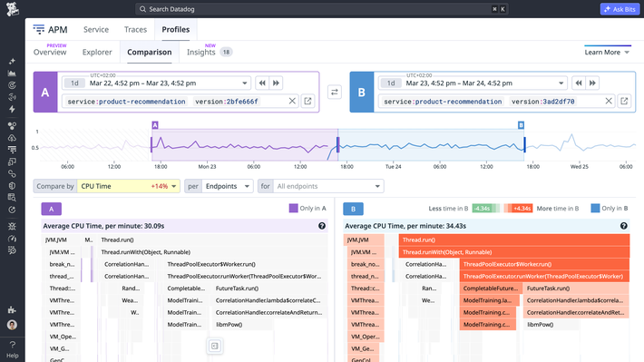
Task: Open the gauge speedometer sidebar icon
Action: 13,239
